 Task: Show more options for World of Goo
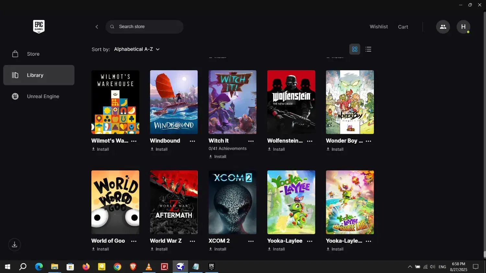[x=134, y=241]
